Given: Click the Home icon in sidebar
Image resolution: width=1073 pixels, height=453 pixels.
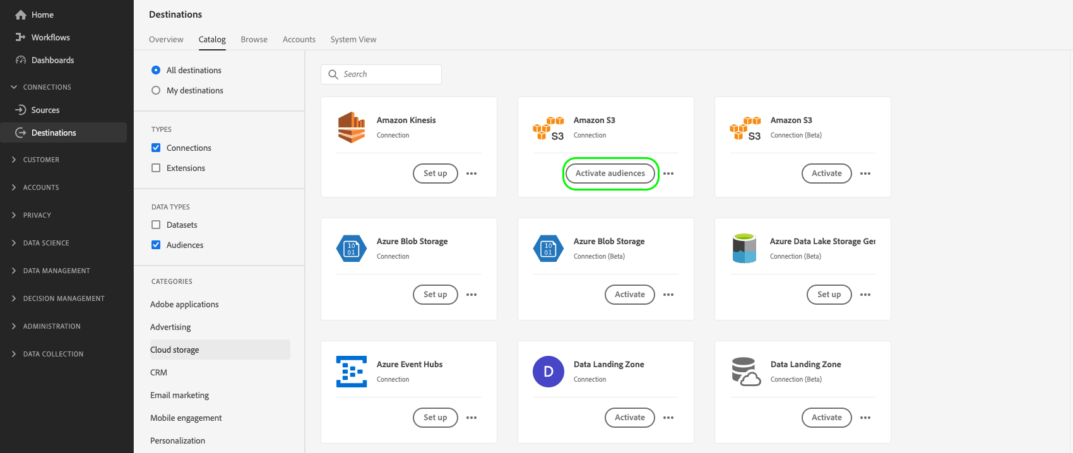Looking at the screenshot, I should 21,15.
